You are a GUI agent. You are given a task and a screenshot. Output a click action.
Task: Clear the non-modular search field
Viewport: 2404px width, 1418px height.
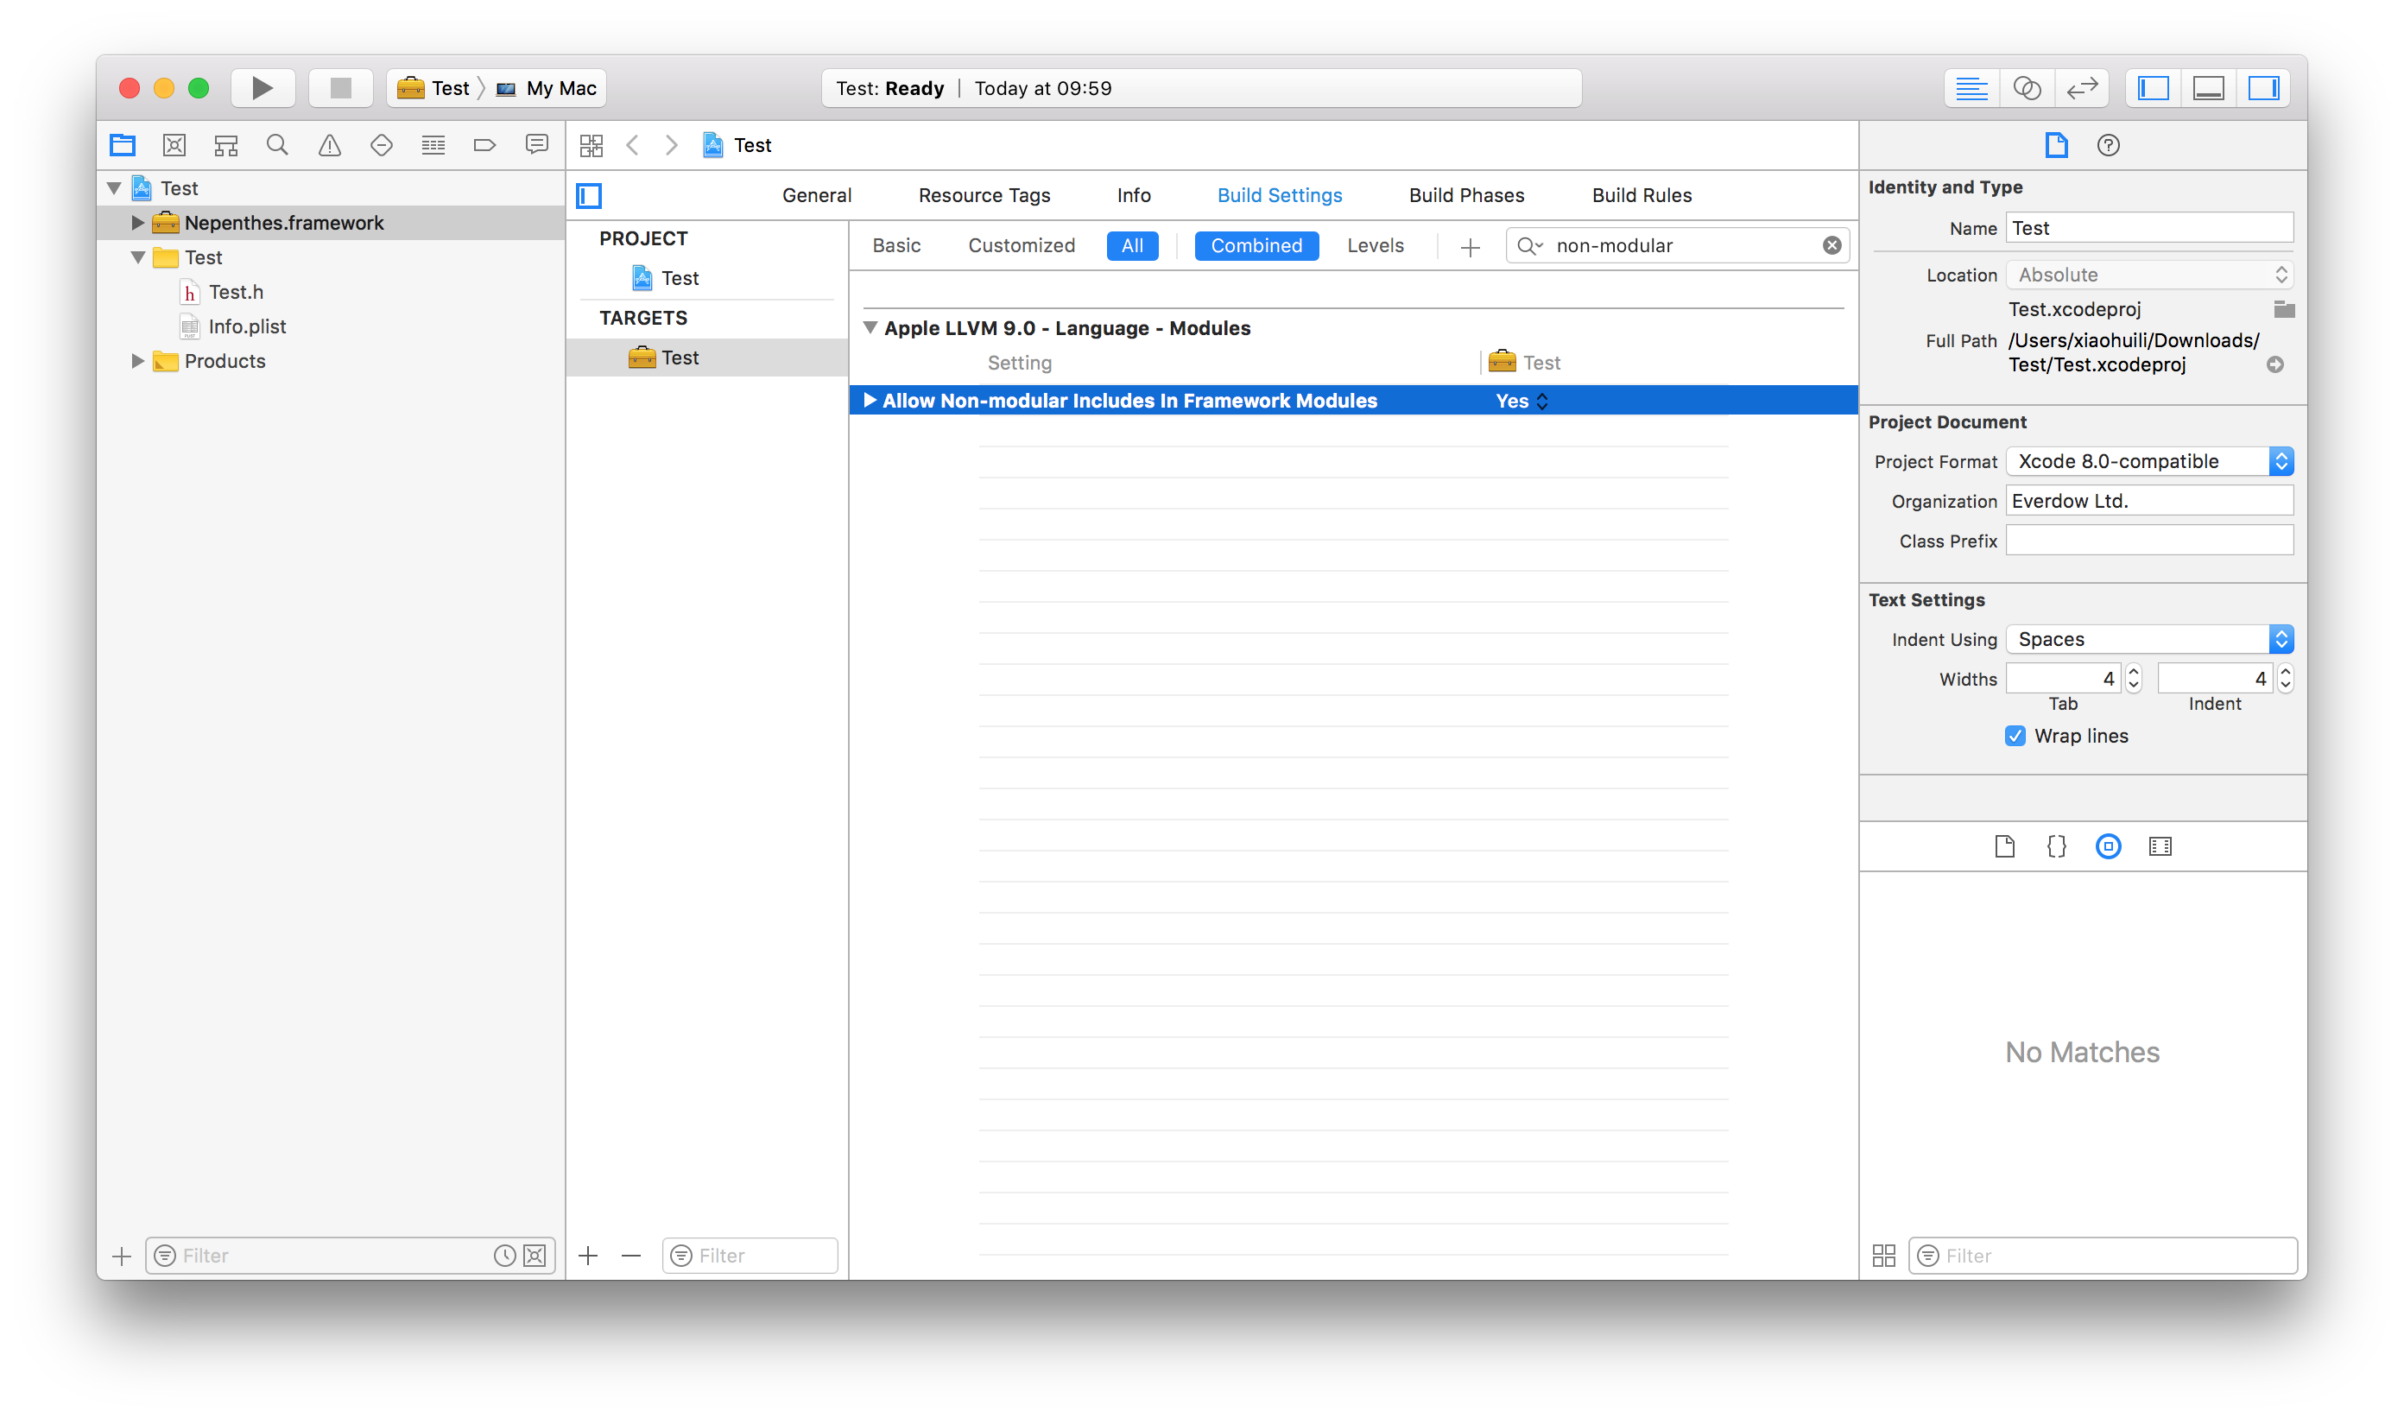(1831, 245)
